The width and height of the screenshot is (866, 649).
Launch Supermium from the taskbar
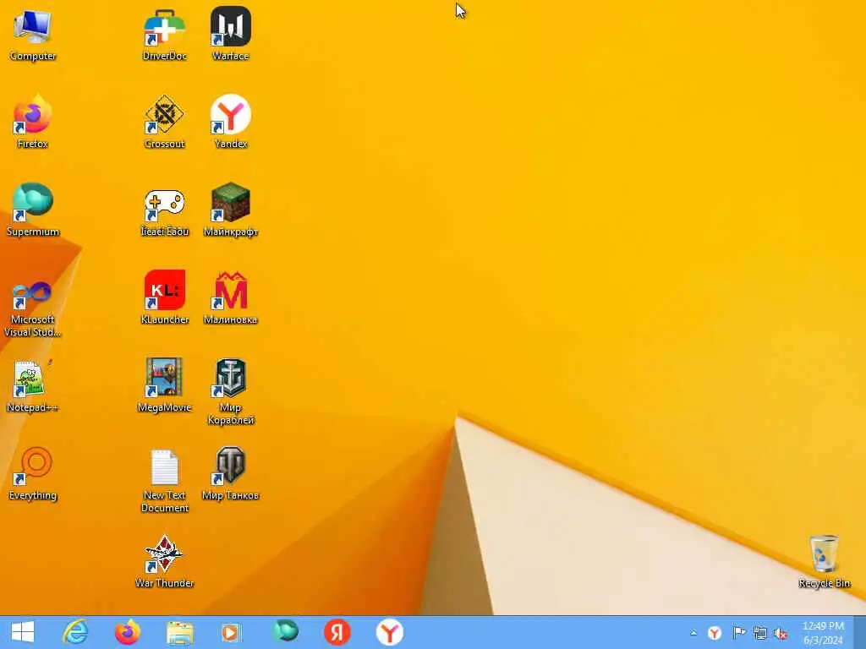pyautogui.click(x=285, y=632)
